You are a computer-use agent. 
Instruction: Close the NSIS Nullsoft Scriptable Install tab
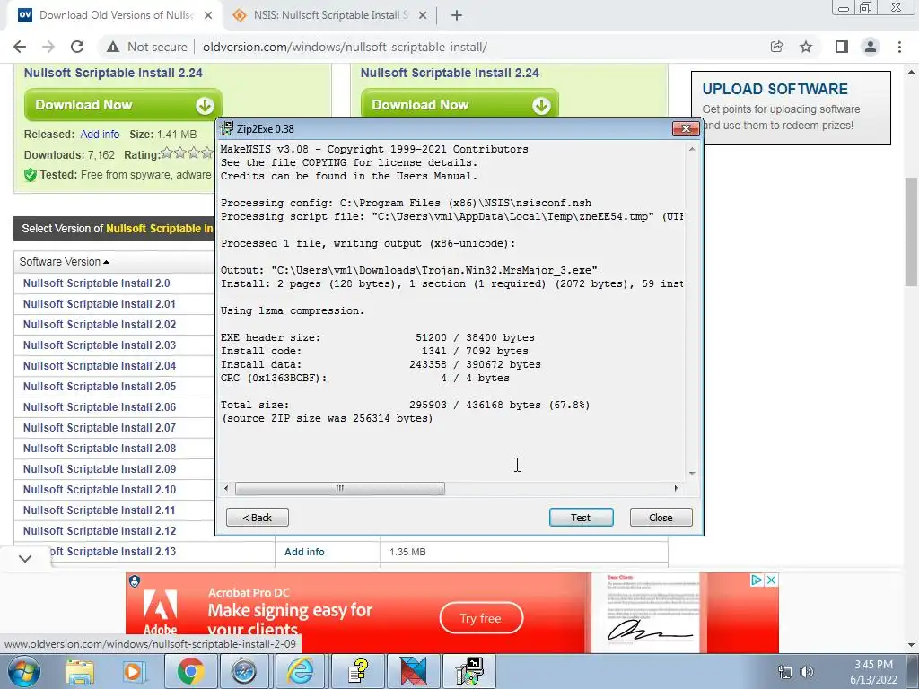(x=423, y=16)
